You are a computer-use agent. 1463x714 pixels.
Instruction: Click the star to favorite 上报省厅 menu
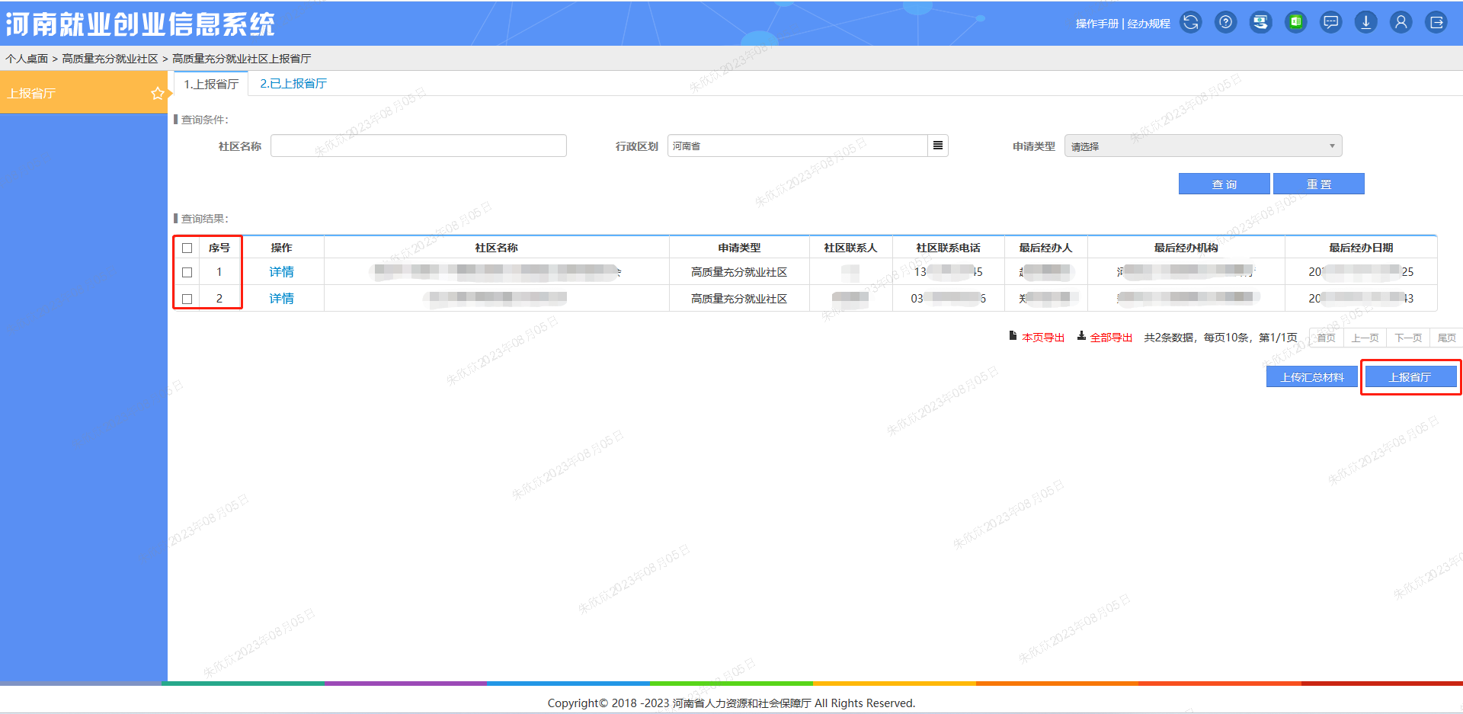pos(158,93)
